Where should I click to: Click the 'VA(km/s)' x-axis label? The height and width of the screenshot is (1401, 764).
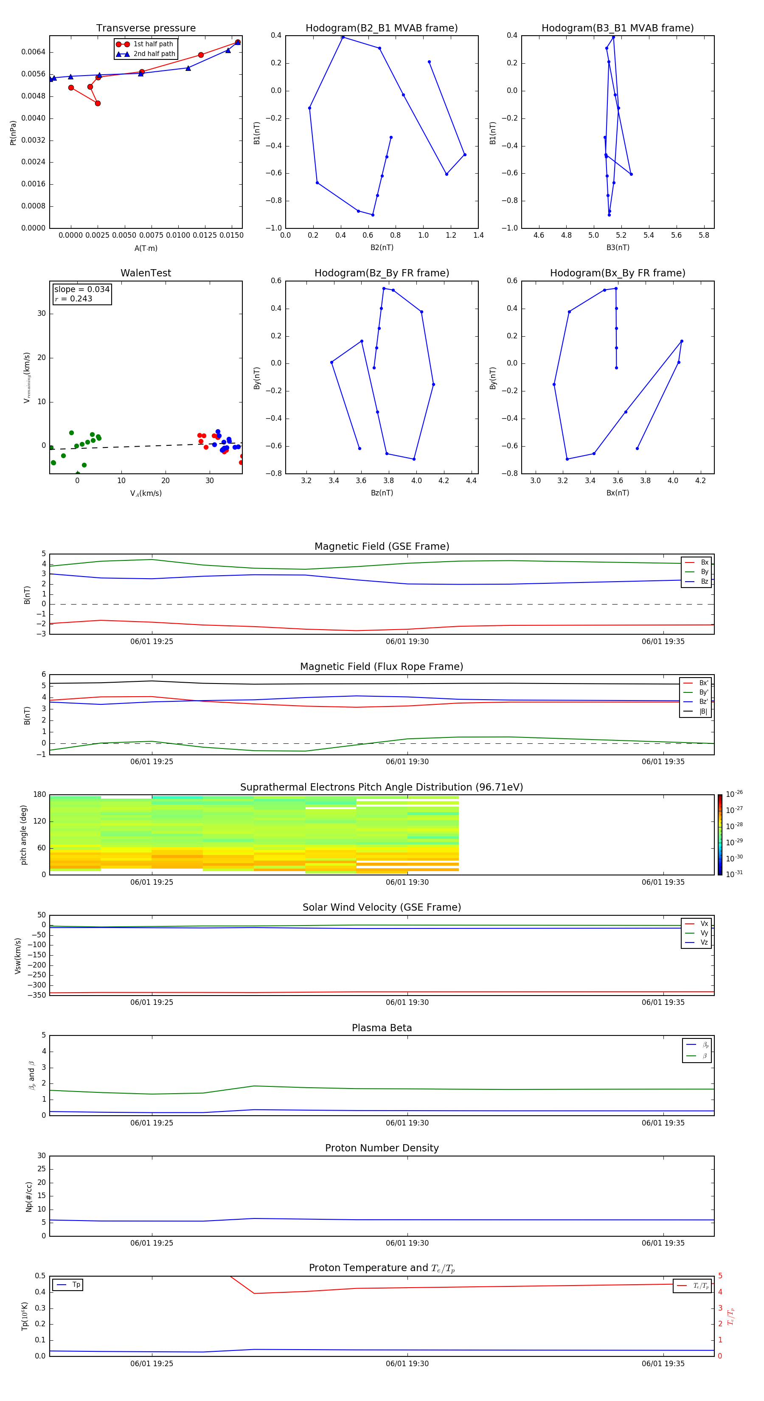[146, 493]
